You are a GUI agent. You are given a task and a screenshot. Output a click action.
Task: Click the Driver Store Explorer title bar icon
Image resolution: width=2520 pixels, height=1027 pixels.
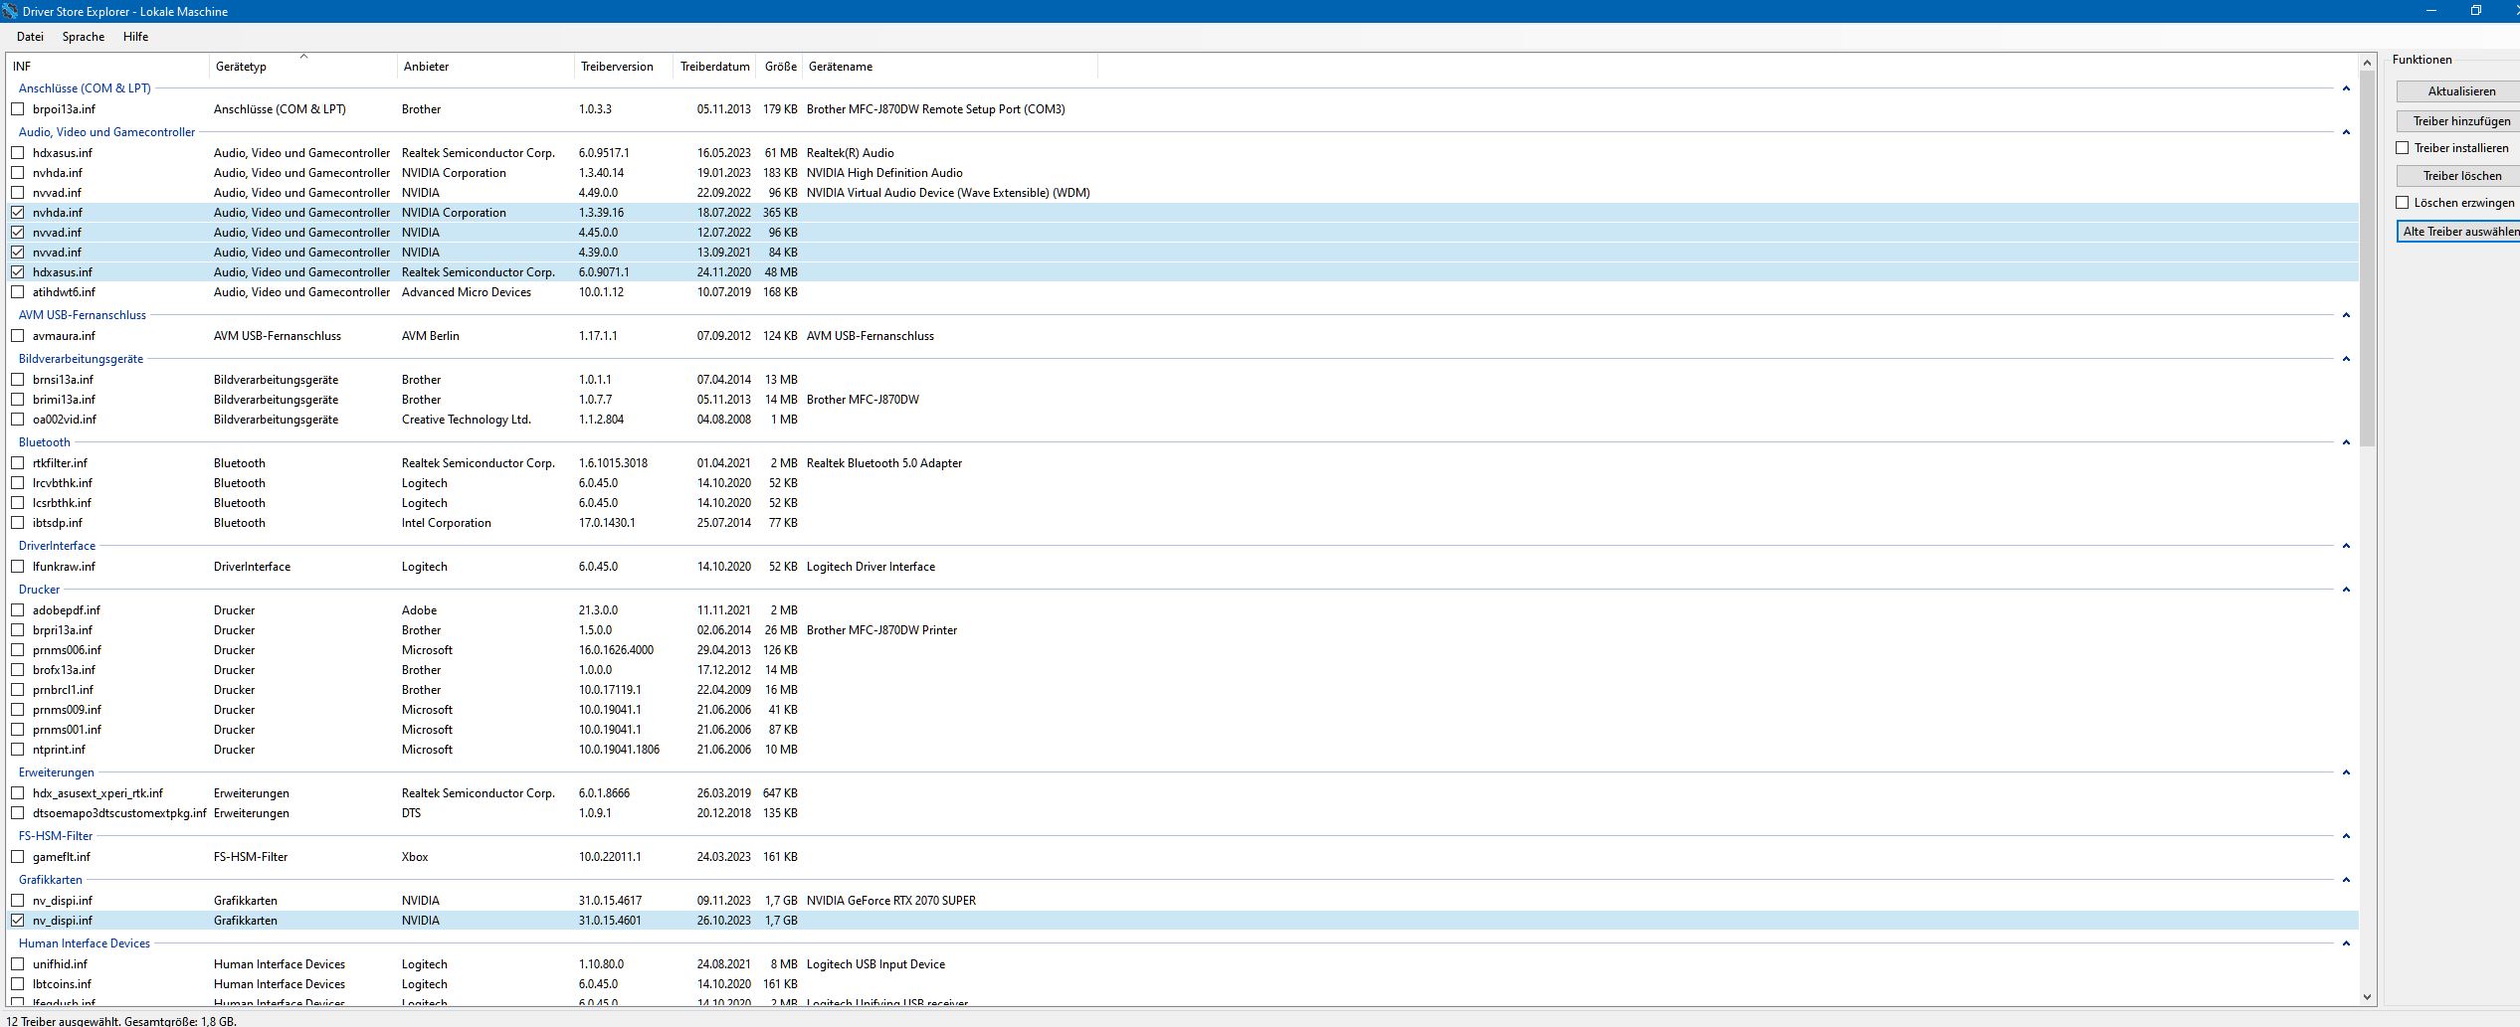point(10,11)
